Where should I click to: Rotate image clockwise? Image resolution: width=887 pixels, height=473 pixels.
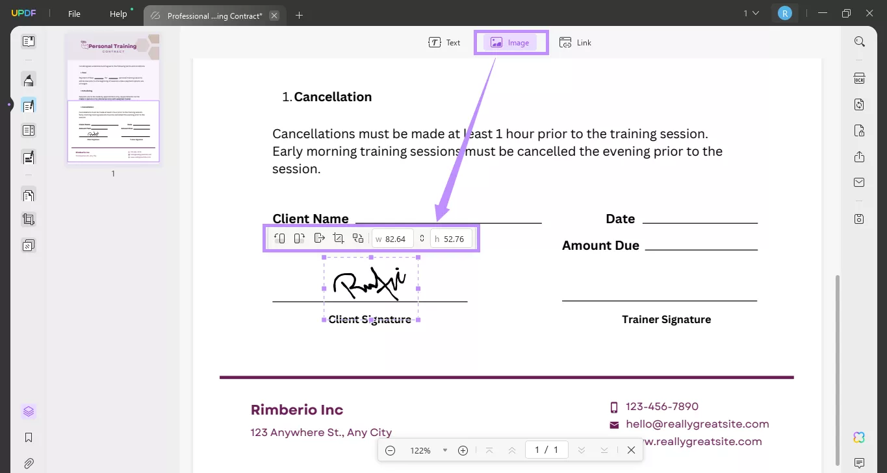click(299, 238)
